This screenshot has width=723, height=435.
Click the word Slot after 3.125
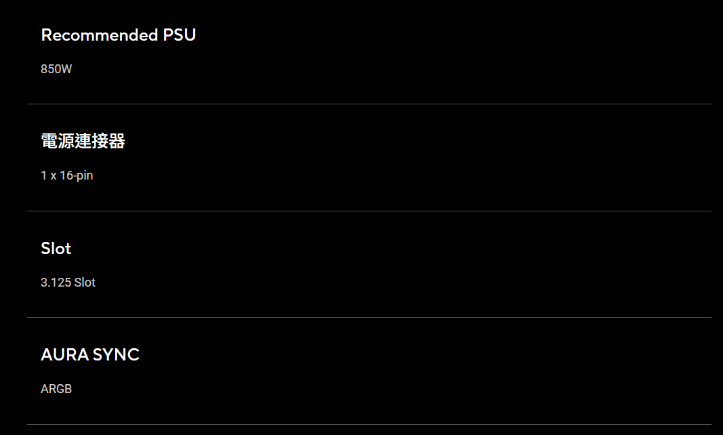tap(85, 283)
